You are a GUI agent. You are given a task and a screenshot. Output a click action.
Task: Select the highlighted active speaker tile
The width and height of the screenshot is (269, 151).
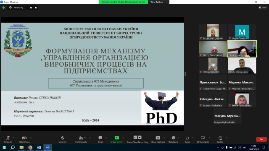(242, 49)
